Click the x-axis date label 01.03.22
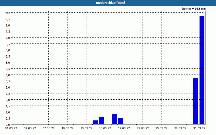 (x=11, y=128)
